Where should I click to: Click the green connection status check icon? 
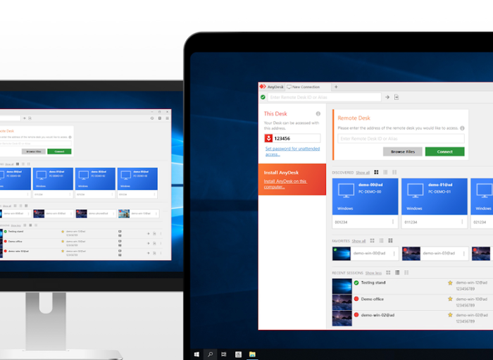click(x=263, y=97)
